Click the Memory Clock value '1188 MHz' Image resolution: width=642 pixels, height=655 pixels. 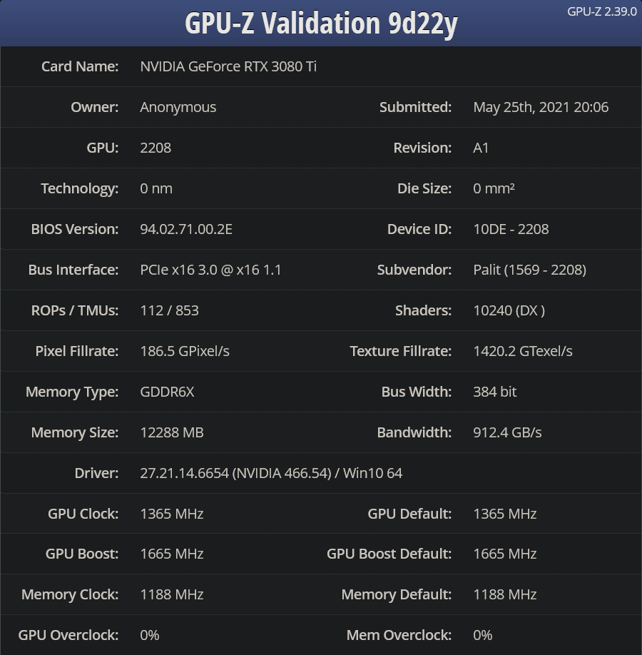click(x=172, y=594)
